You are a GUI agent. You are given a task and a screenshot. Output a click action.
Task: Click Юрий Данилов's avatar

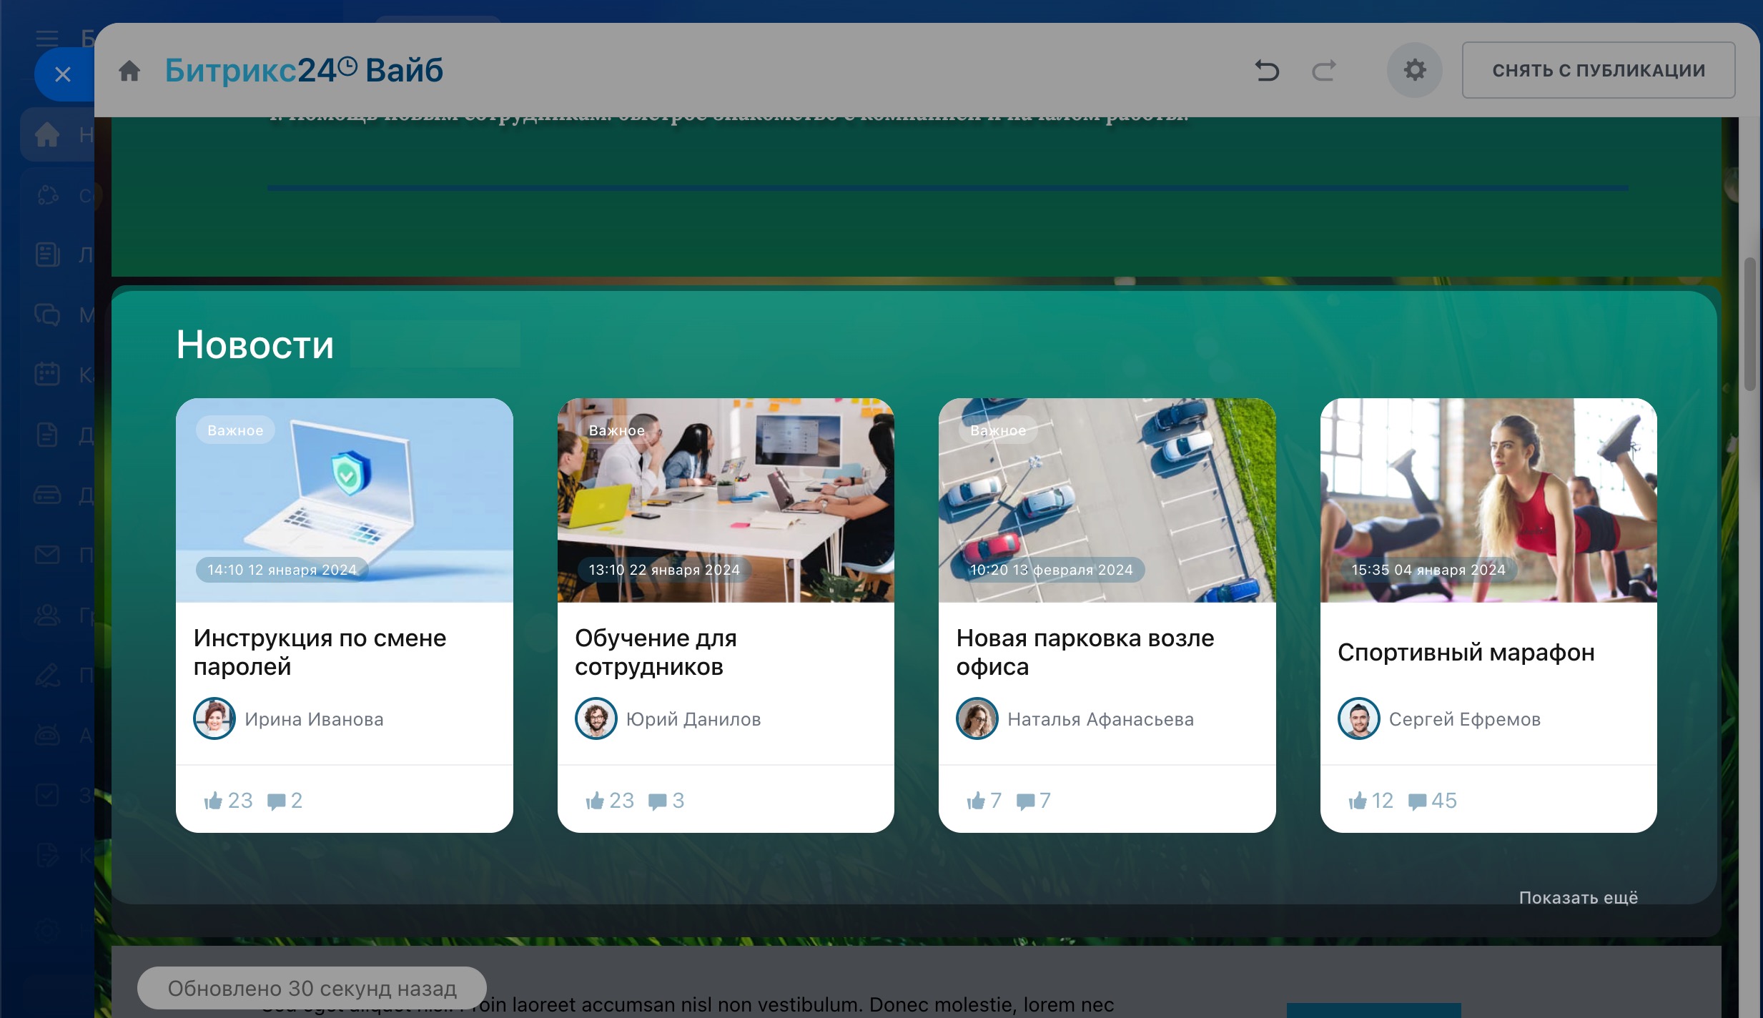pyautogui.click(x=596, y=718)
